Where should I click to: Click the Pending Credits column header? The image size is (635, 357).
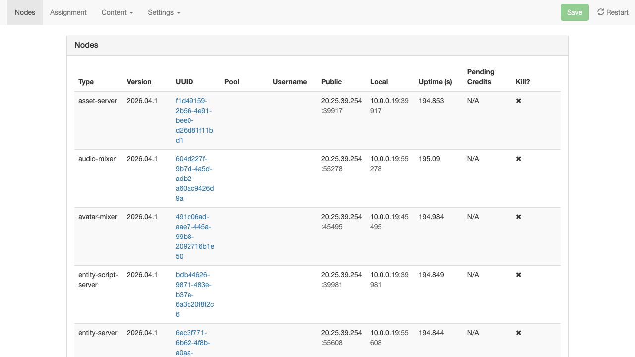point(481,77)
